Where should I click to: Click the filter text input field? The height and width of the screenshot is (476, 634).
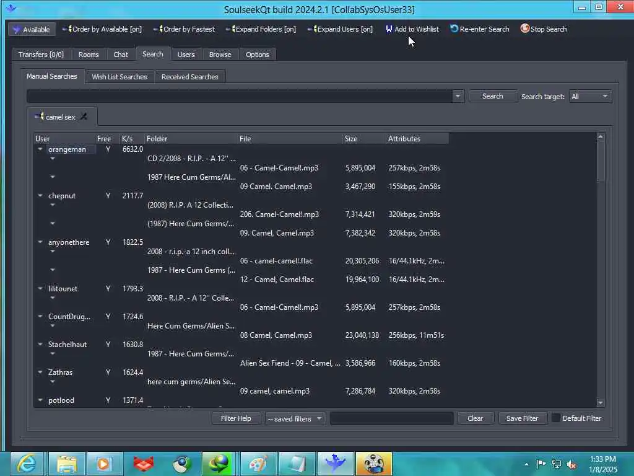click(x=392, y=418)
